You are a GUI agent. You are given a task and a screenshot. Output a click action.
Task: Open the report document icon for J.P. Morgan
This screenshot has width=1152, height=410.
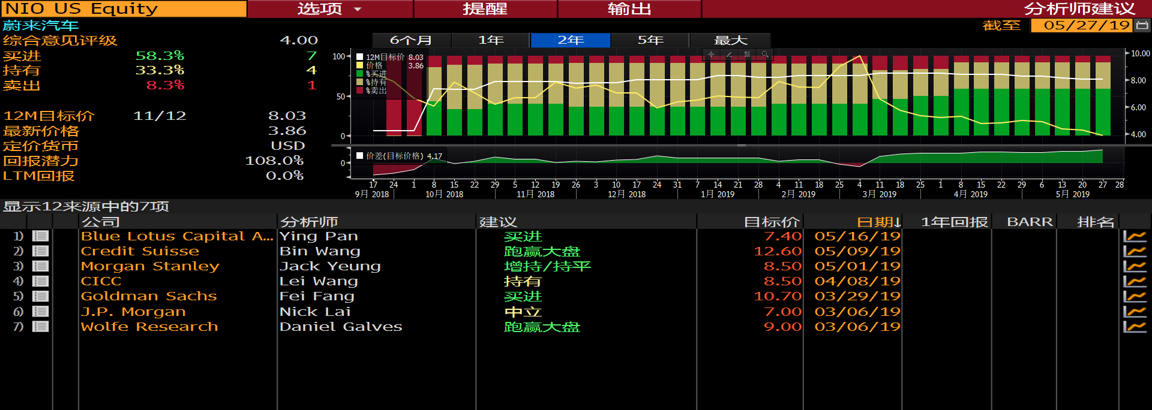point(40,312)
